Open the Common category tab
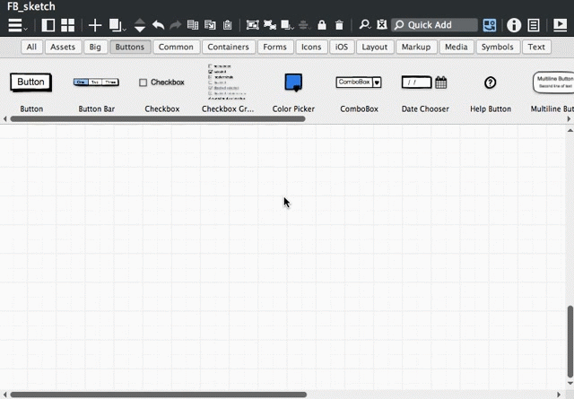Screen dimensions: 574x399 (x=176, y=47)
